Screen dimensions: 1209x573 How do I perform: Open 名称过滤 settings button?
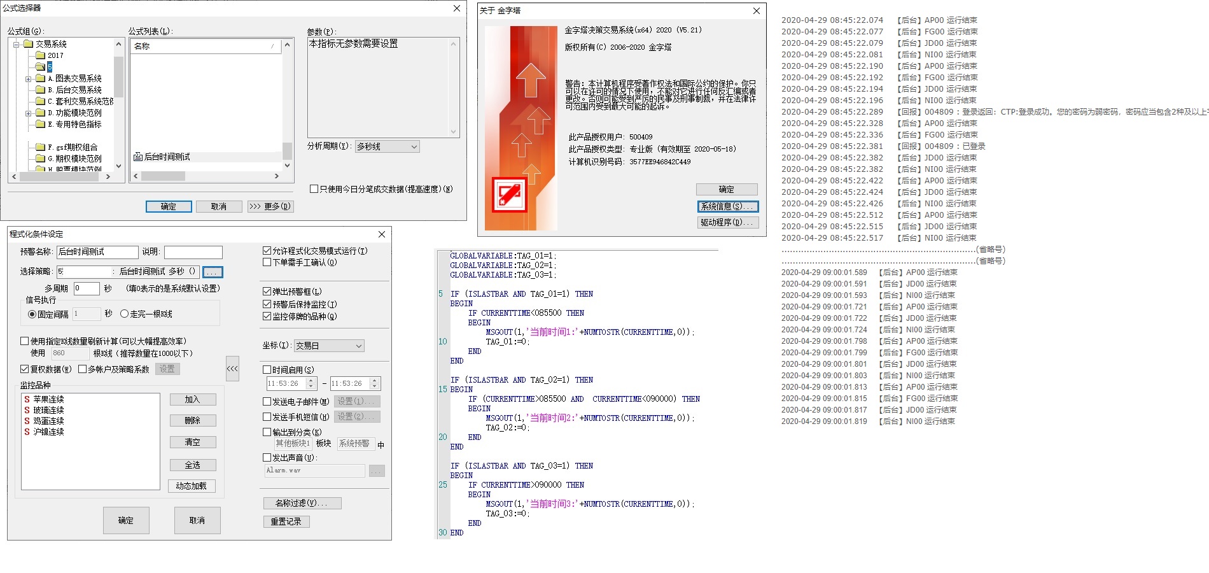[x=302, y=503]
